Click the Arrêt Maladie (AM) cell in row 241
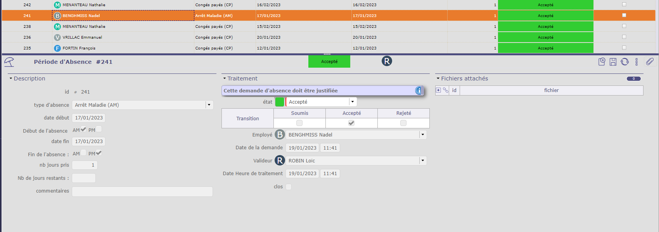659x232 pixels. pos(225,16)
